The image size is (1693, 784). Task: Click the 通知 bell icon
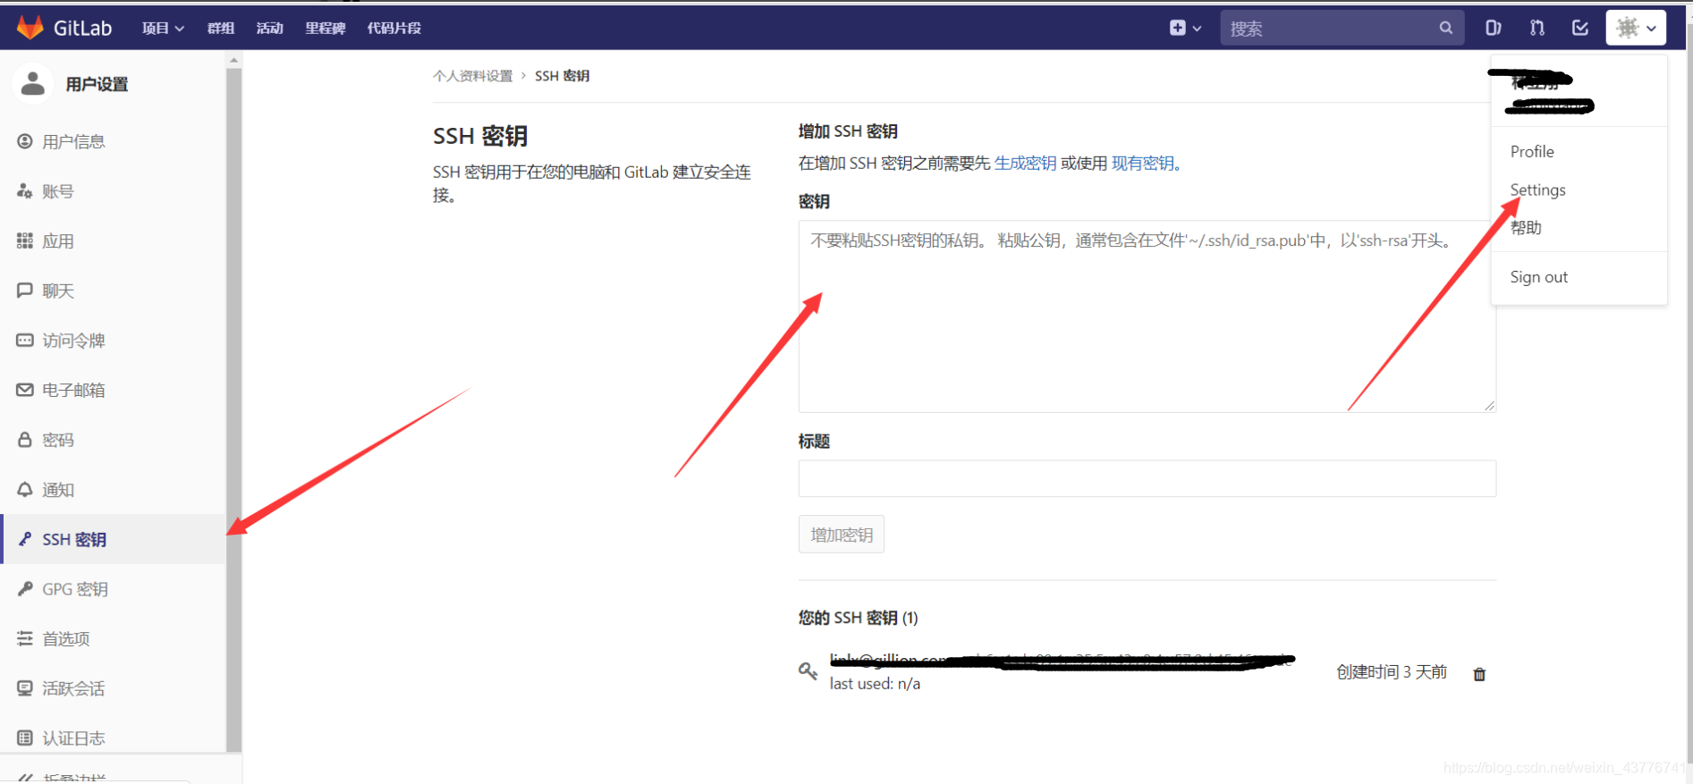[25, 490]
